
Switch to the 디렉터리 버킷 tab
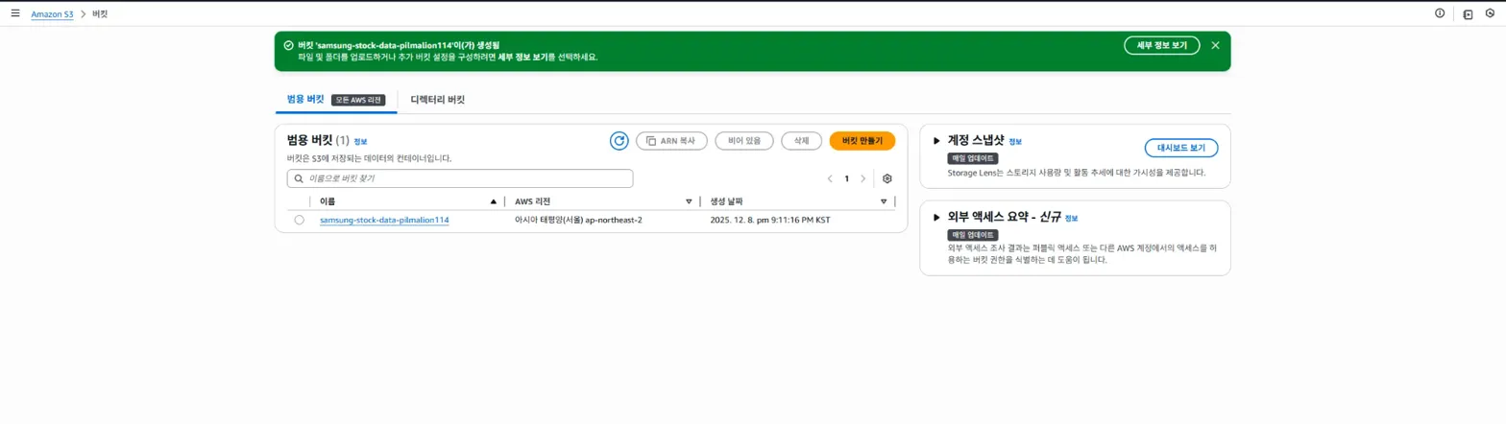coord(437,100)
